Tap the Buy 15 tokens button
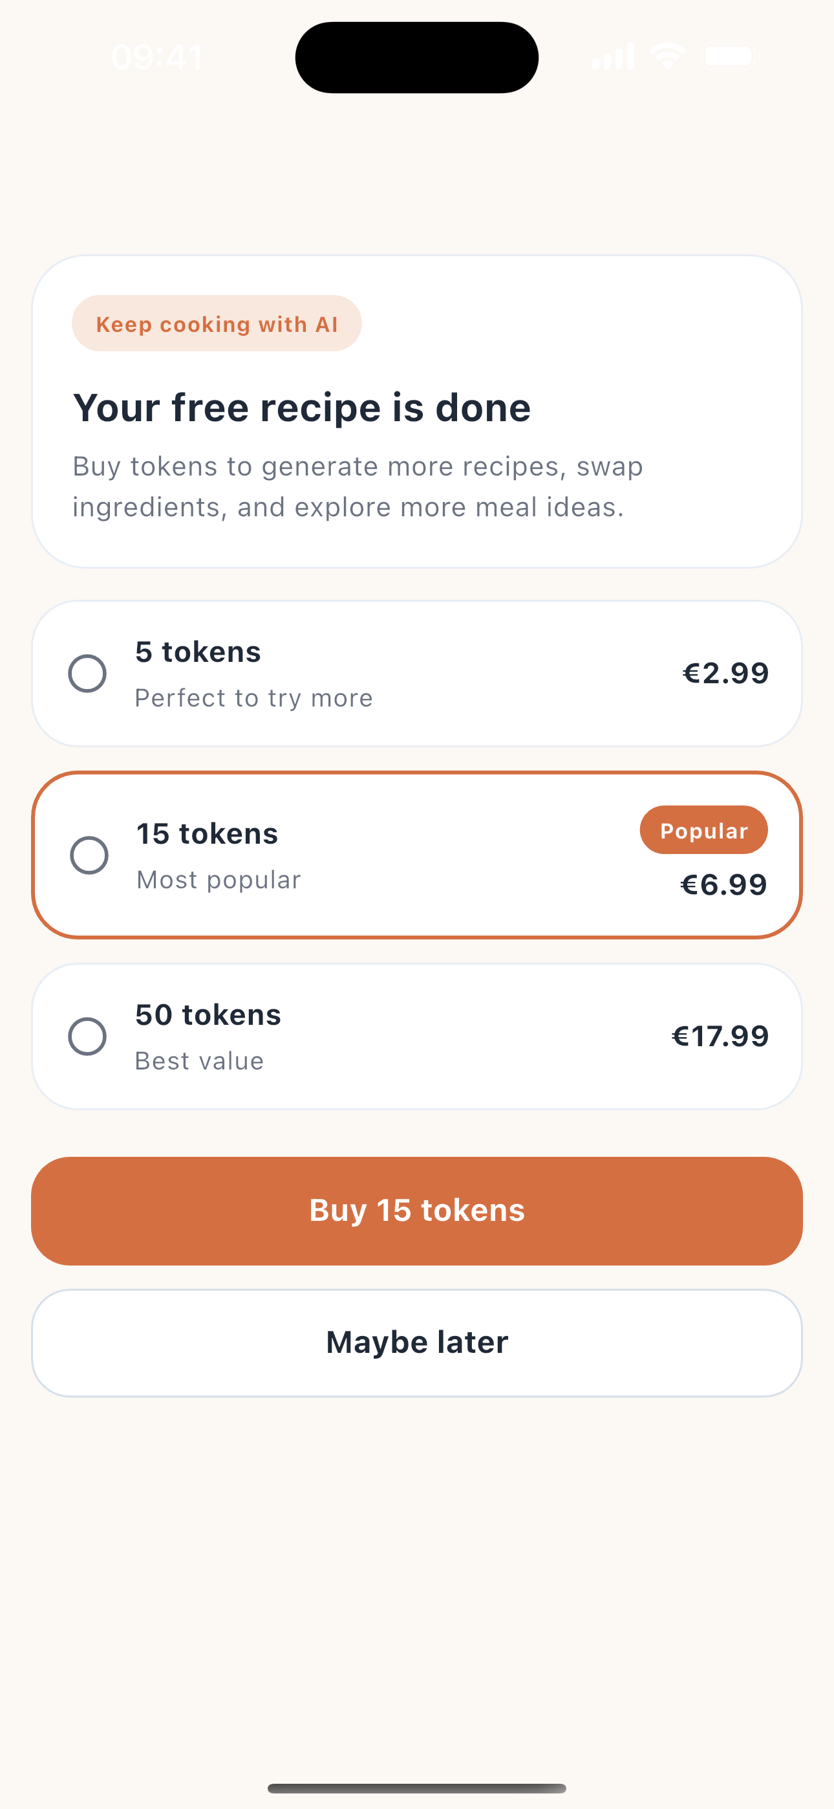This screenshot has width=834, height=1809. coord(417,1211)
